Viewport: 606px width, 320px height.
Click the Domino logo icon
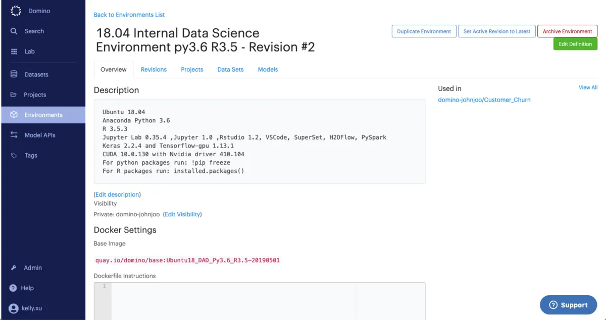16,11
